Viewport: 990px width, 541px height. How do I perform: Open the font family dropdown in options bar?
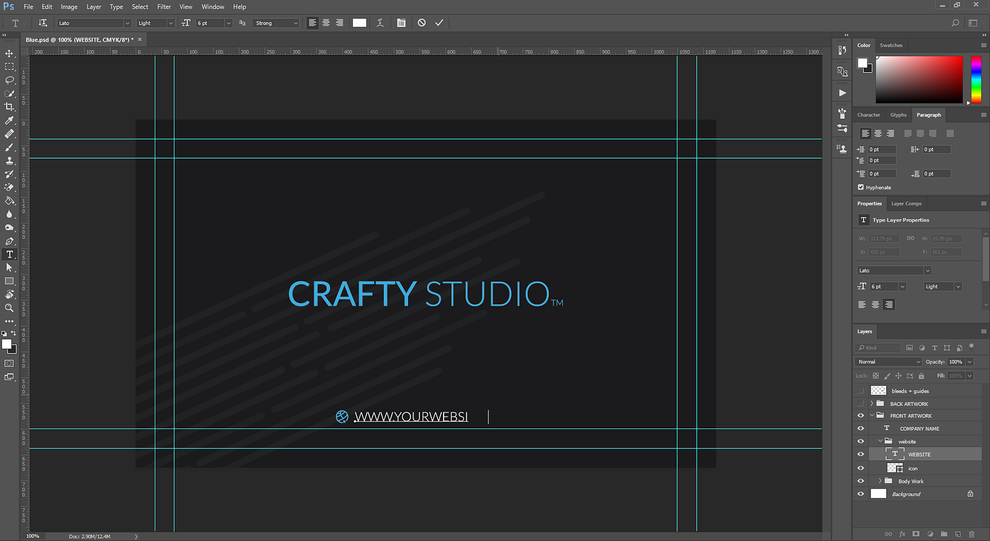click(94, 23)
